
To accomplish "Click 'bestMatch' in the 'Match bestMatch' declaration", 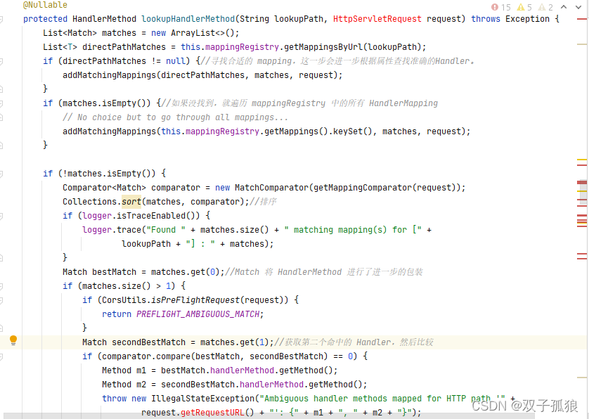I will click(114, 272).
